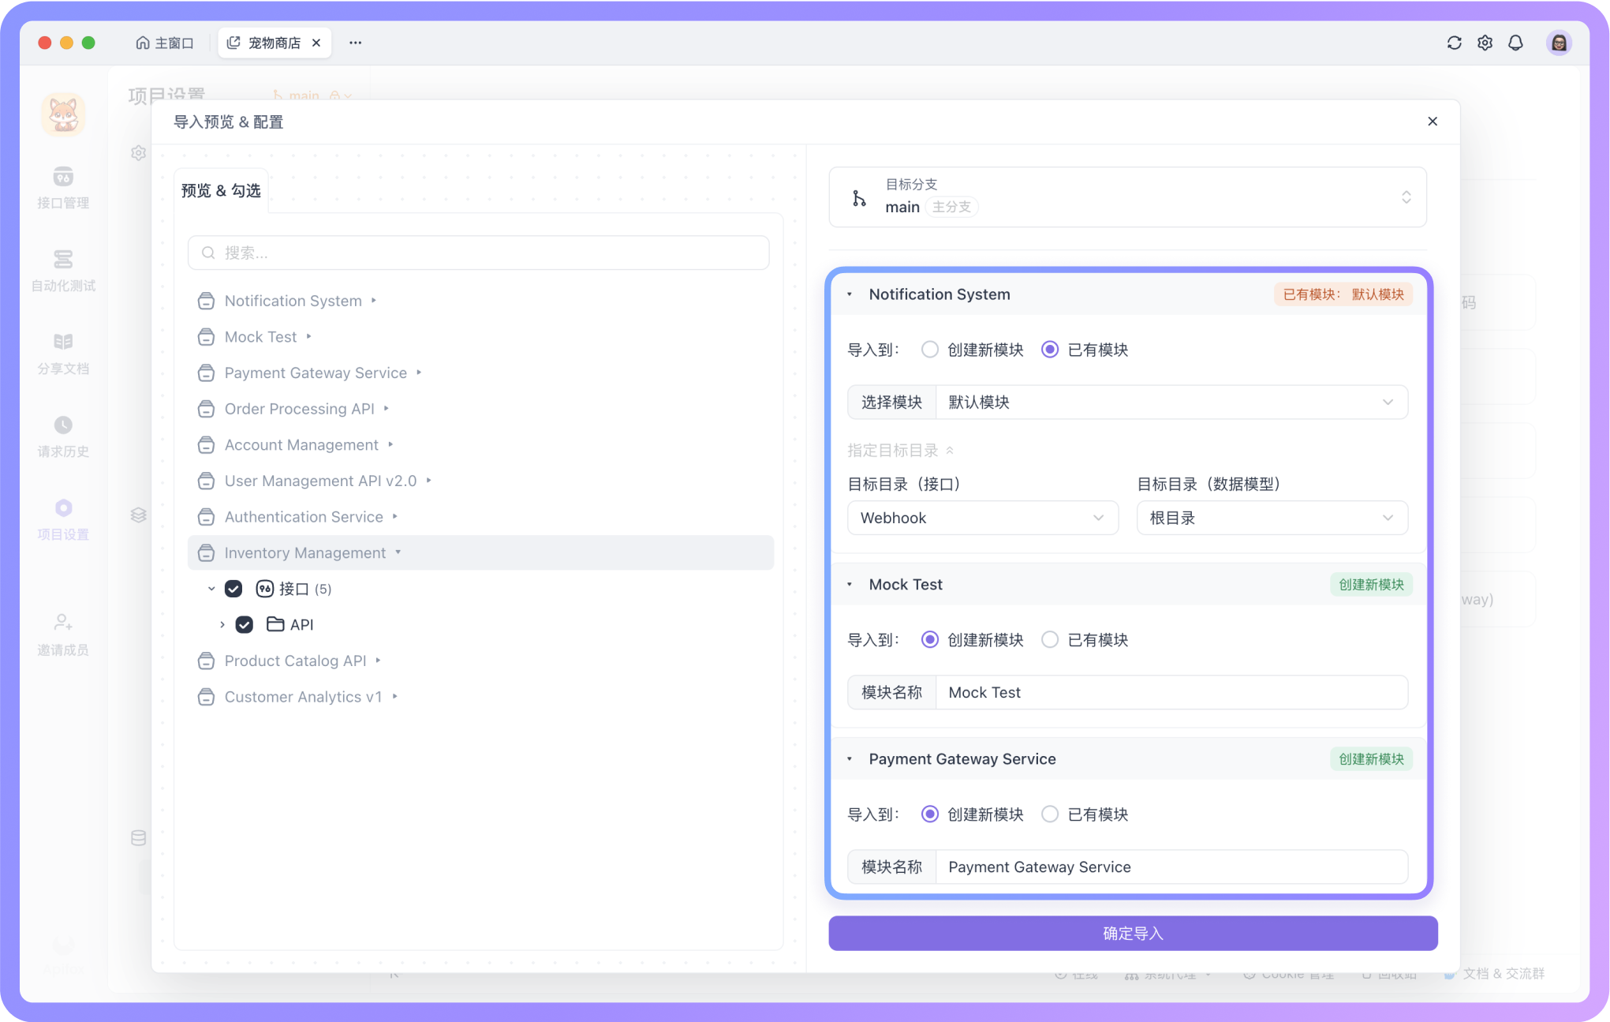The image size is (1610, 1022).
Task: Click the Inventory Management module icon
Action: tap(206, 553)
